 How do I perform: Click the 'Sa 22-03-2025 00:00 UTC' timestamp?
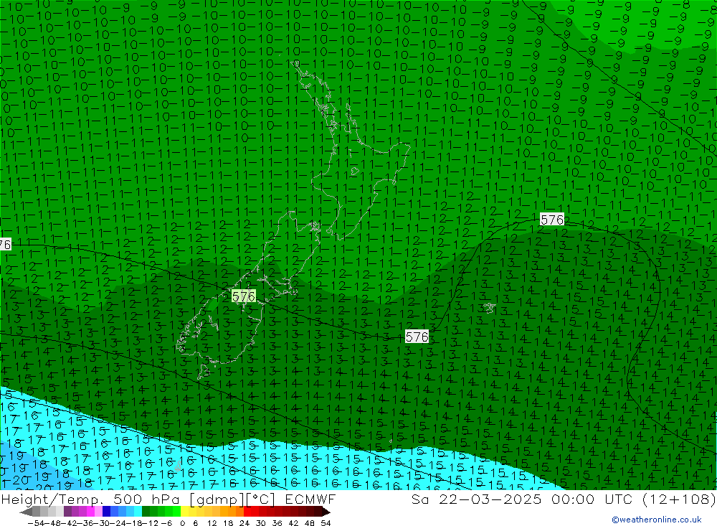(522, 499)
